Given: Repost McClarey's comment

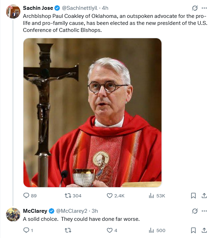Looking at the screenshot, I should click(68, 230).
